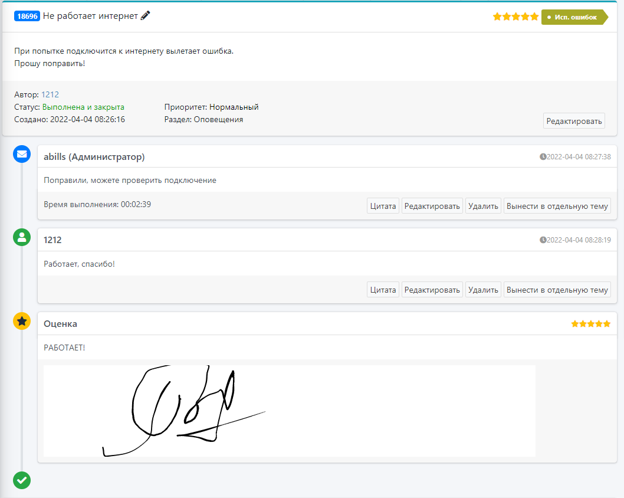The width and height of the screenshot is (624, 498).
Task: Click the yellow star rating timeline icon
Action: 22,321
